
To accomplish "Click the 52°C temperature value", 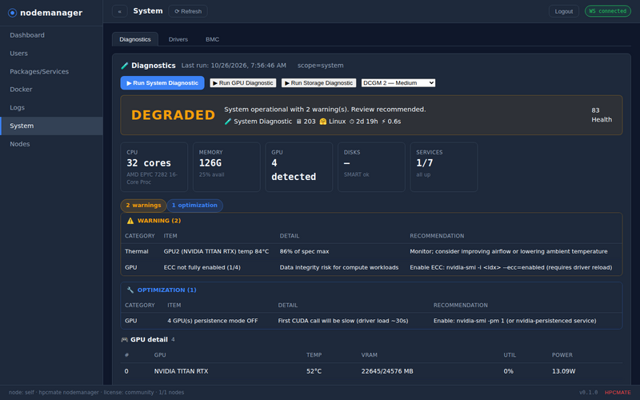I will 314,371.
